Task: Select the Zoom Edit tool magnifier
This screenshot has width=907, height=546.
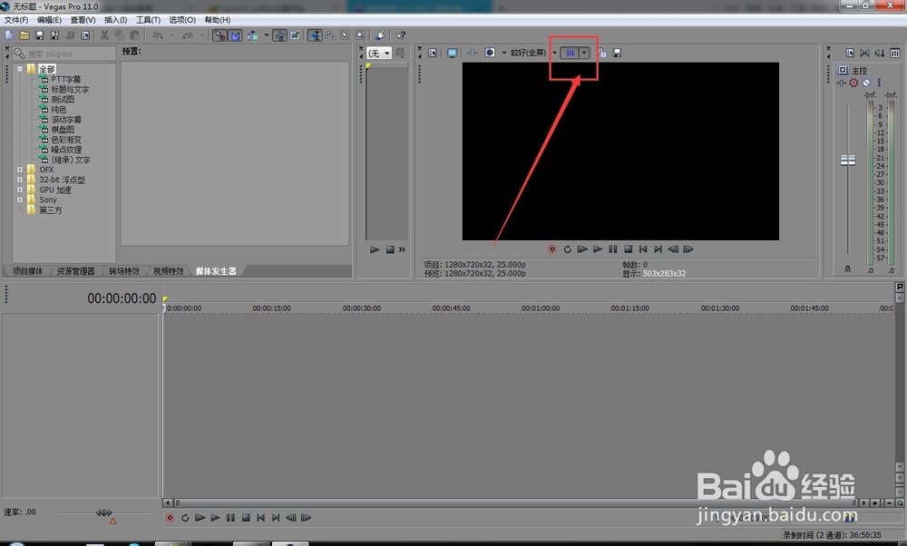Action: click(x=360, y=35)
